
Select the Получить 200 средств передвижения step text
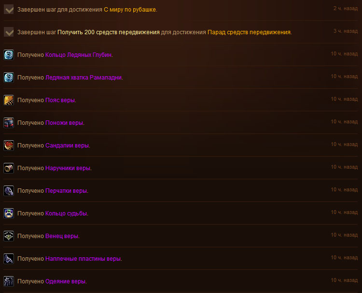tap(108, 32)
